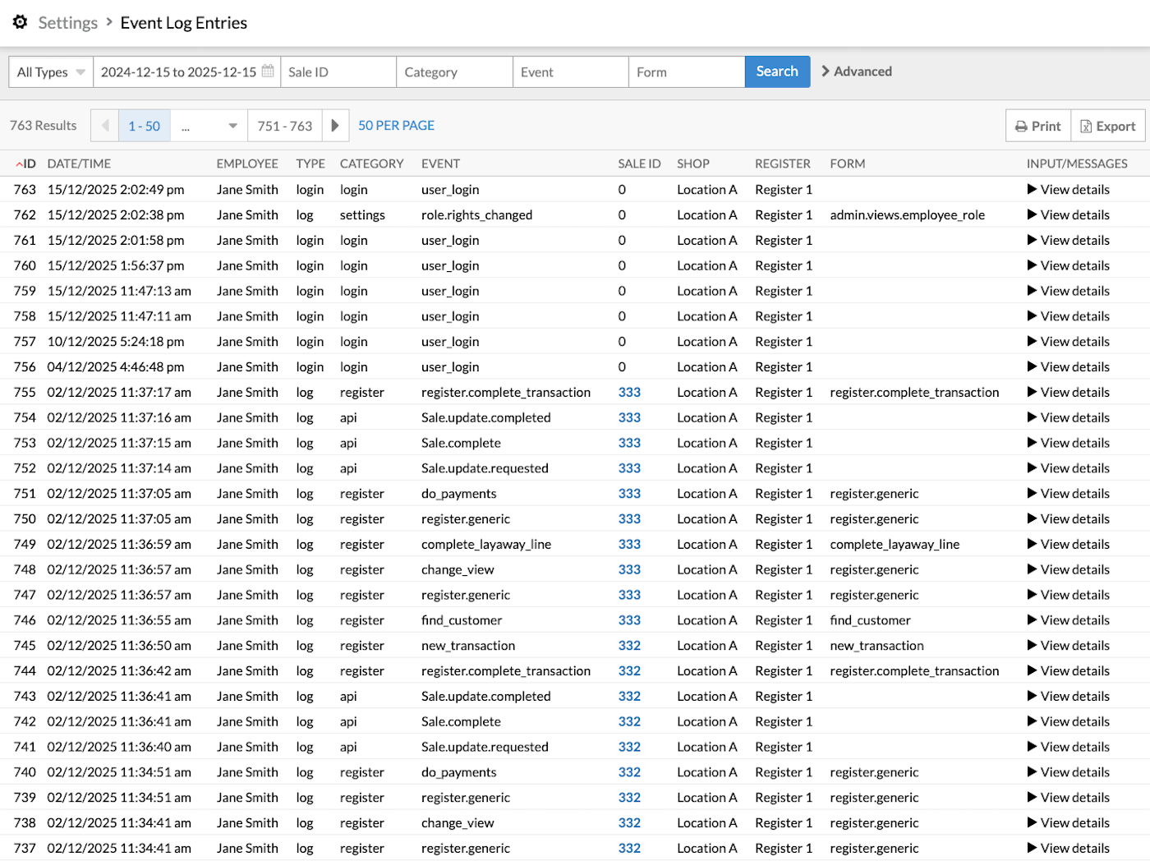Select the 751 - 763 page range

coord(284,125)
